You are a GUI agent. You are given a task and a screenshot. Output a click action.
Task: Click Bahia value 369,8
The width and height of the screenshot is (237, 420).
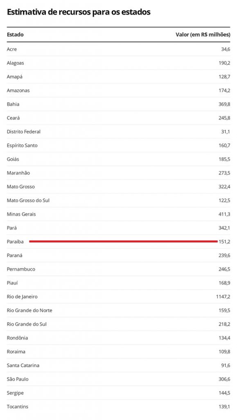[x=224, y=104]
